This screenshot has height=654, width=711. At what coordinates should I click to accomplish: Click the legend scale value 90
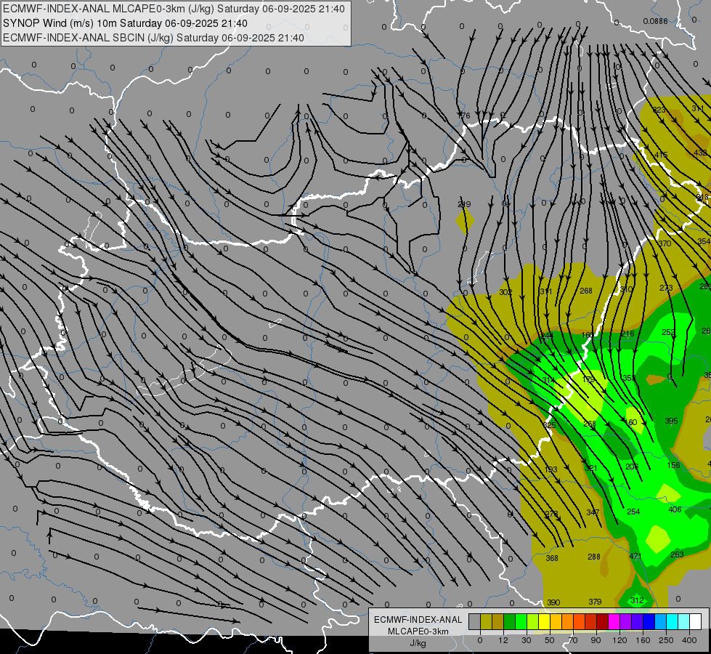click(x=596, y=640)
